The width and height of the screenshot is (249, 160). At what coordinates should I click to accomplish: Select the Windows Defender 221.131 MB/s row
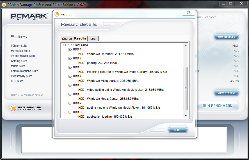[x=106, y=54]
